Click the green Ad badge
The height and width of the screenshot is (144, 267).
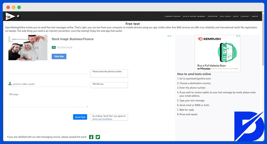[x=54, y=47]
